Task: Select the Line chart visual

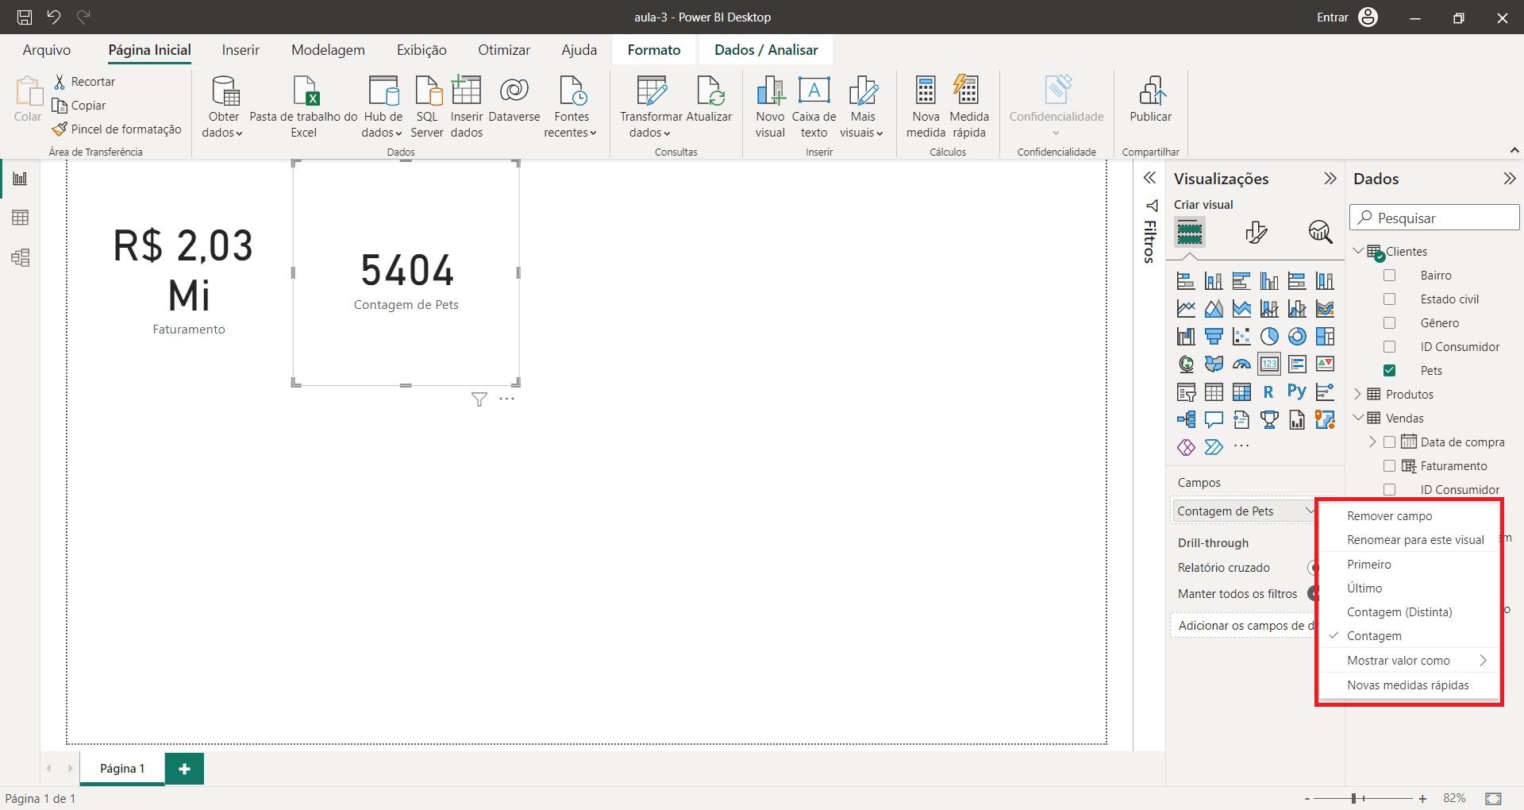Action: tap(1186, 308)
